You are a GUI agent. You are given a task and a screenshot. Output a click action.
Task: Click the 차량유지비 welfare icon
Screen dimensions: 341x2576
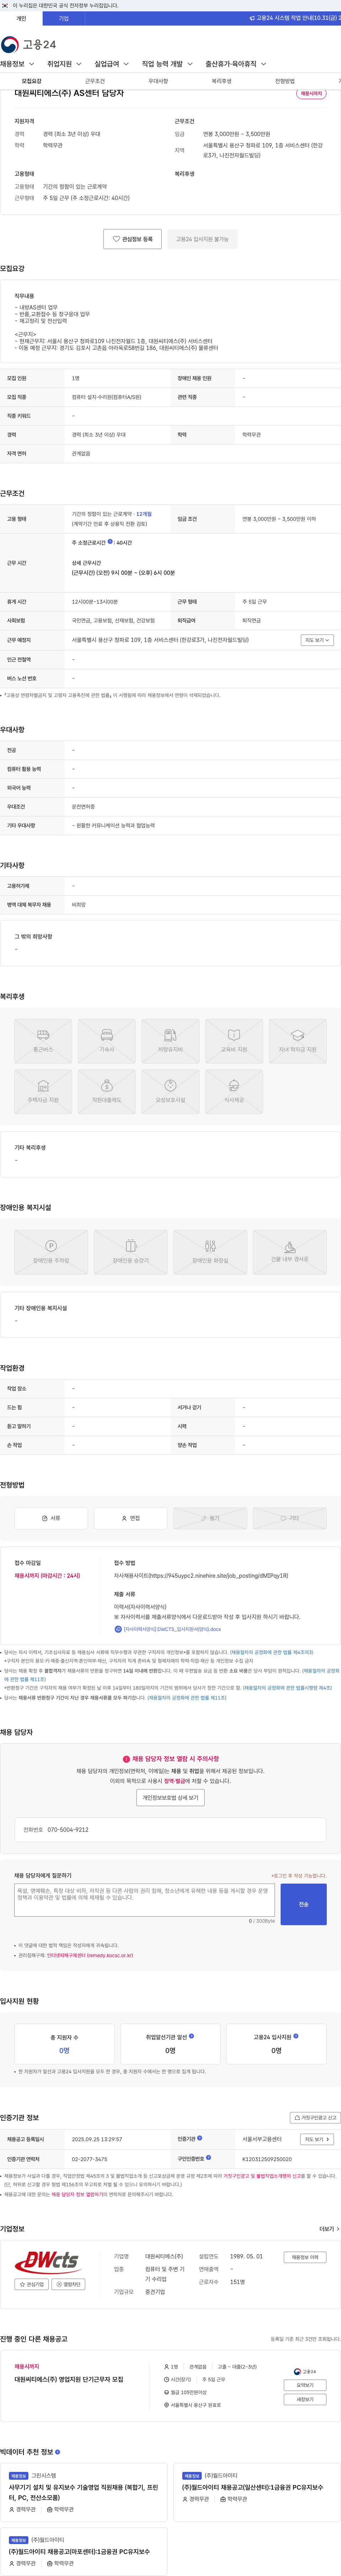pyautogui.click(x=170, y=1041)
